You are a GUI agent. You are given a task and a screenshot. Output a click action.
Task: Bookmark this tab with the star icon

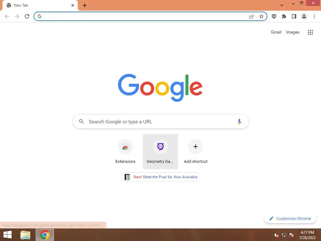[x=261, y=16]
